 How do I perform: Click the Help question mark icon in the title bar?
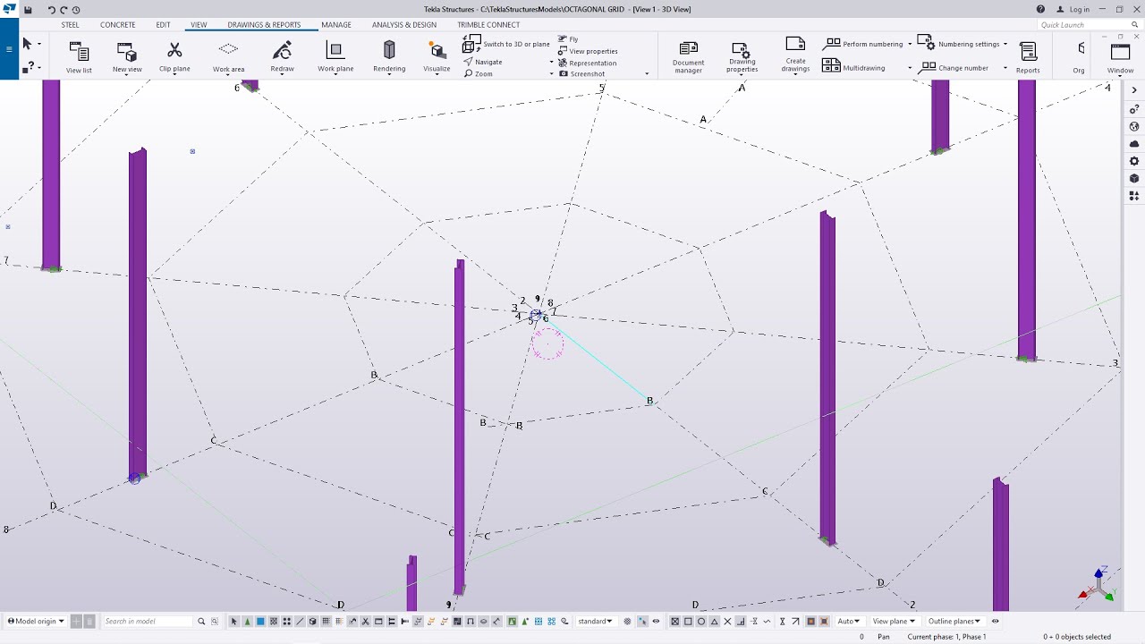tap(1040, 9)
